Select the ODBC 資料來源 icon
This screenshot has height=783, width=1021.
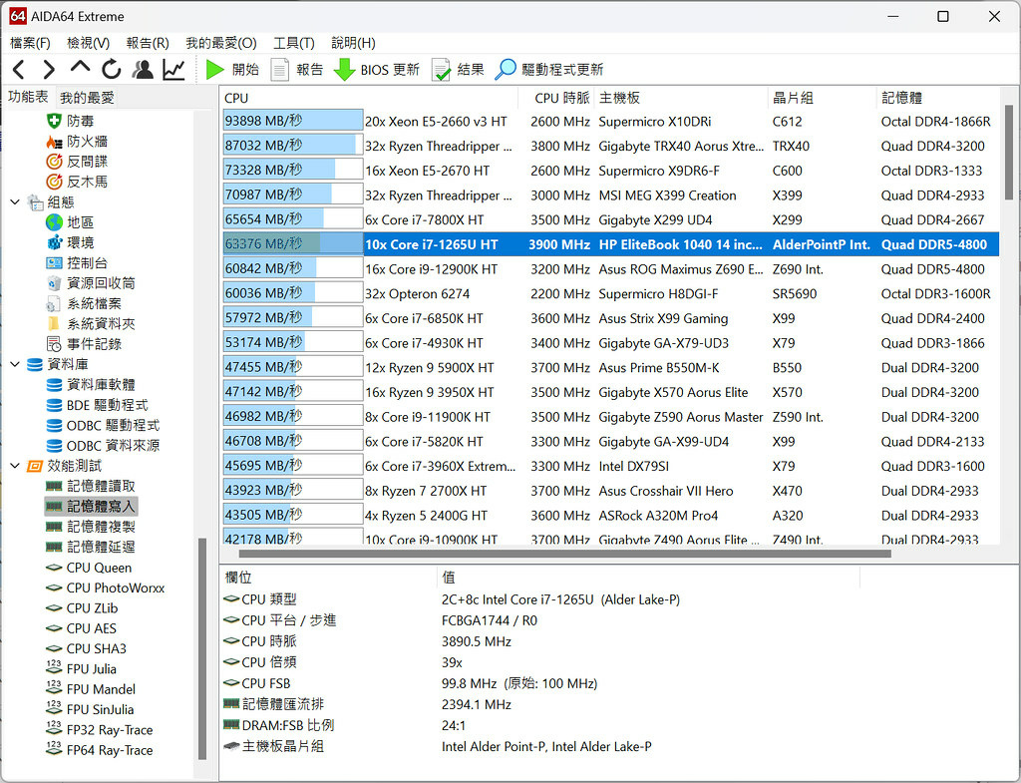coord(54,445)
